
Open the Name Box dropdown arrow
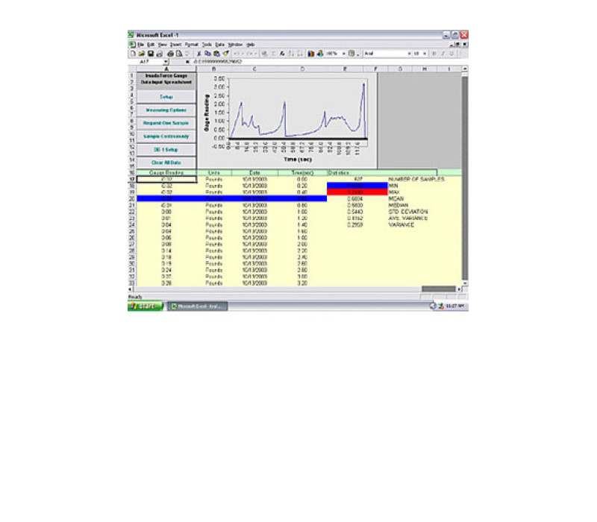tap(166, 62)
